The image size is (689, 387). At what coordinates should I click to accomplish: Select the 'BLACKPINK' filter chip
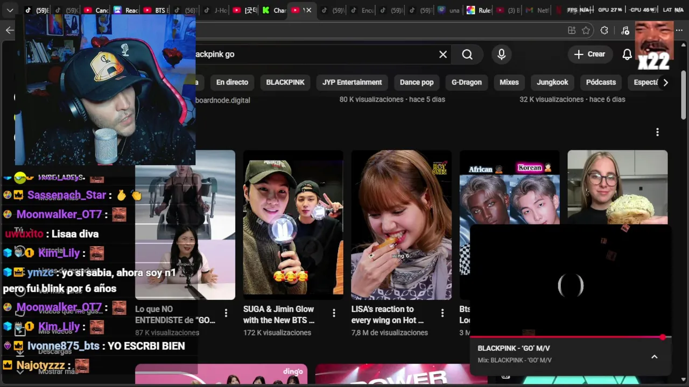click(285, 82)
